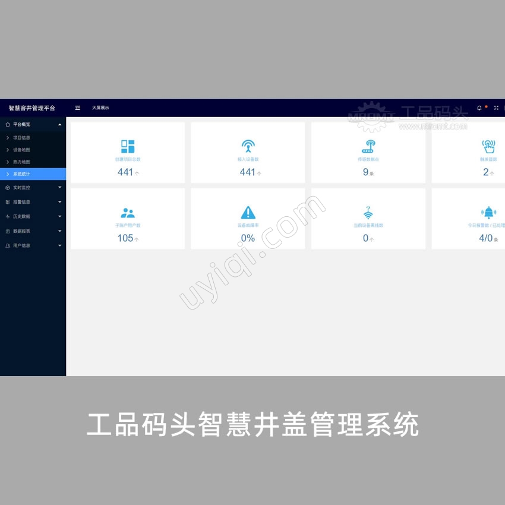The height and width of the screenshot is (505, 505).
Task: Expand the 用户信息 dropdown arrow
Action: pos(59,245)
